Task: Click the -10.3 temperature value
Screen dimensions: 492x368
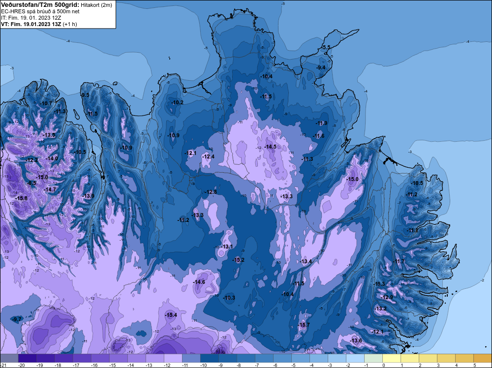Action: point(229,298)
